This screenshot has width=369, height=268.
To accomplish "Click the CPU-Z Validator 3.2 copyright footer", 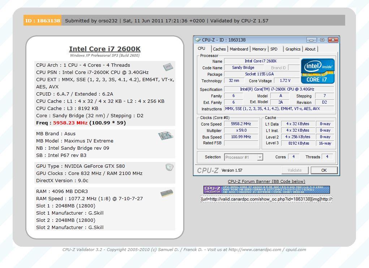I will pyautogui.click(x=184, y=250).
